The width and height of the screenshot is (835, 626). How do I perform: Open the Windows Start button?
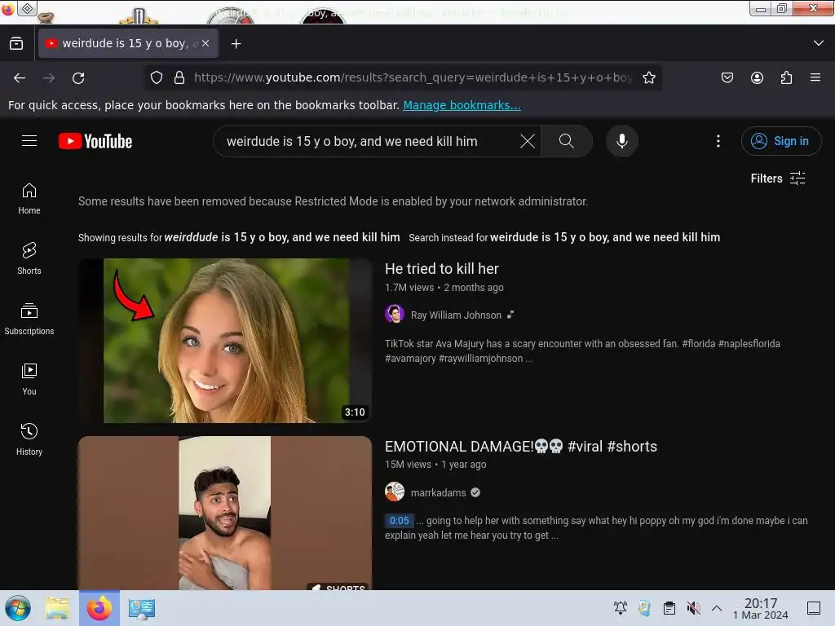coord(18,608)
